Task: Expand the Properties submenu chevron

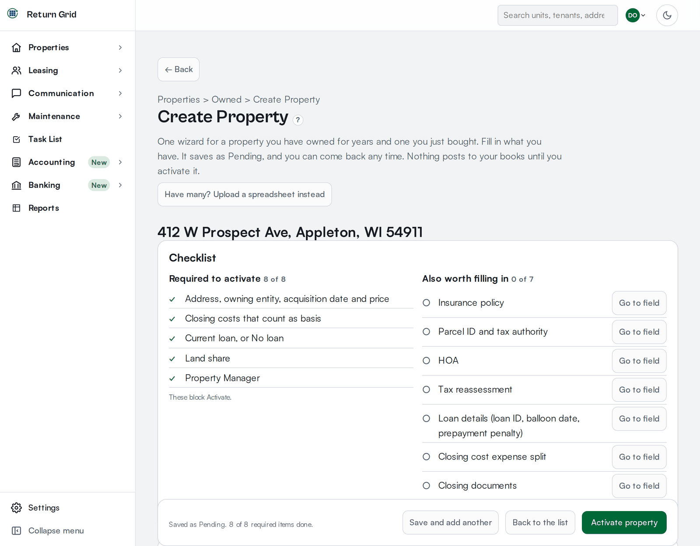Action: (x=120, y=48)
